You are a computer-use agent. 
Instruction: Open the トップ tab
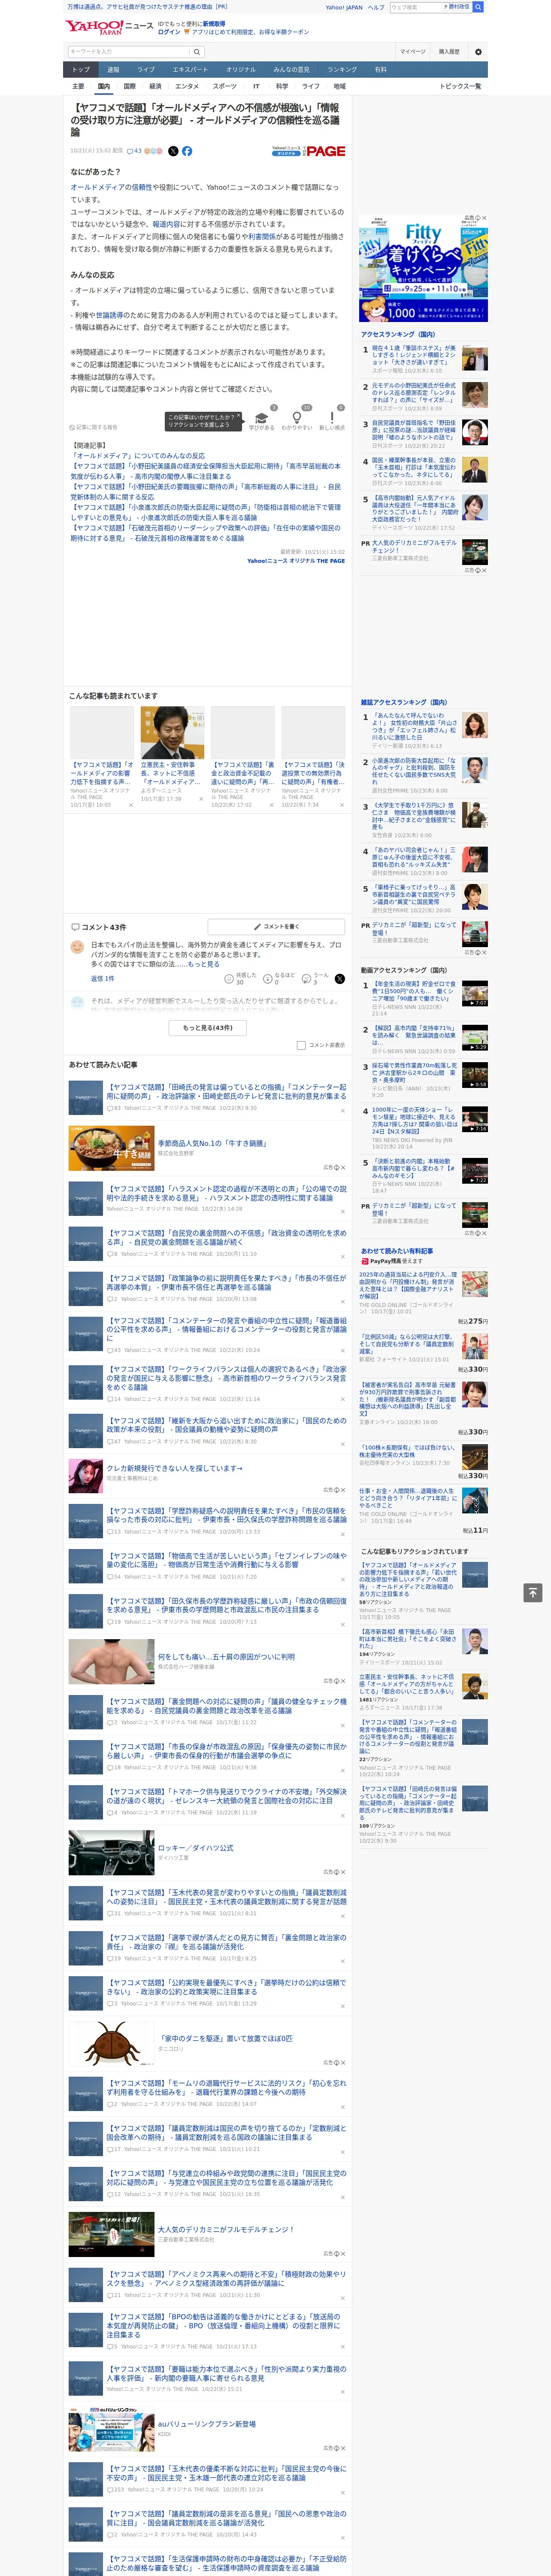(x=81, y=69)
